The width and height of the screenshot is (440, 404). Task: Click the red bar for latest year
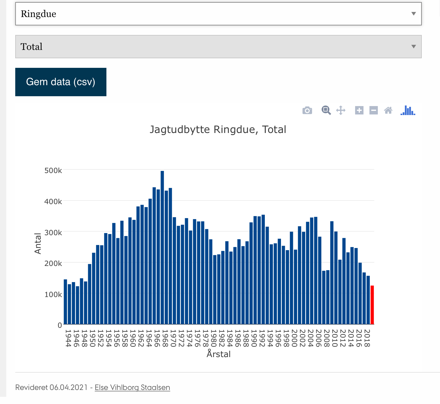[x=372, y=305]
